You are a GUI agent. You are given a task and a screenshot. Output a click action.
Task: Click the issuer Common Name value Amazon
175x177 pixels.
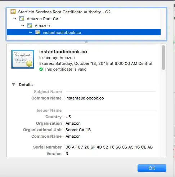coord(73,136)
